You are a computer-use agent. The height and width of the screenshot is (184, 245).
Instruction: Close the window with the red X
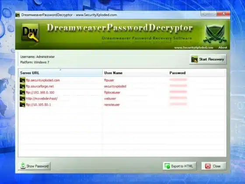click(224, 14)
